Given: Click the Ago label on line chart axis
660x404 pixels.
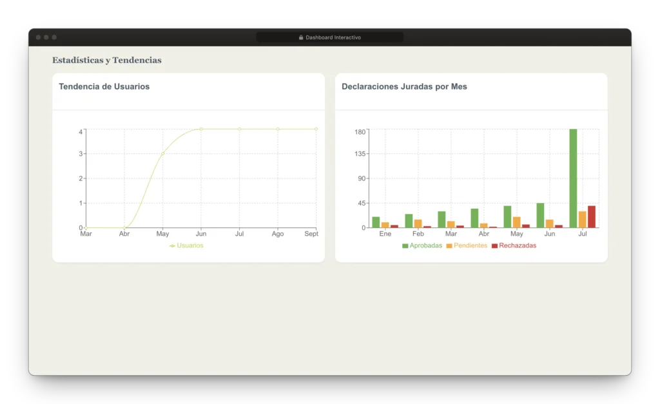Looking at the screenshot, I should tap(278, 234).
